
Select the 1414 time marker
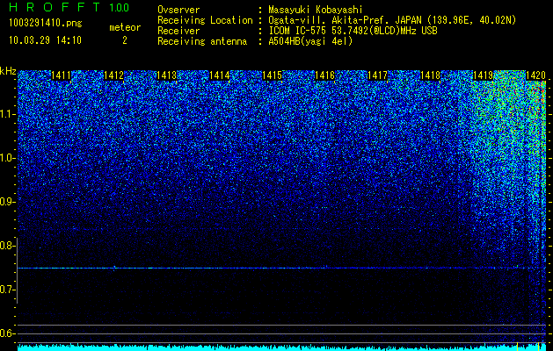220,75
